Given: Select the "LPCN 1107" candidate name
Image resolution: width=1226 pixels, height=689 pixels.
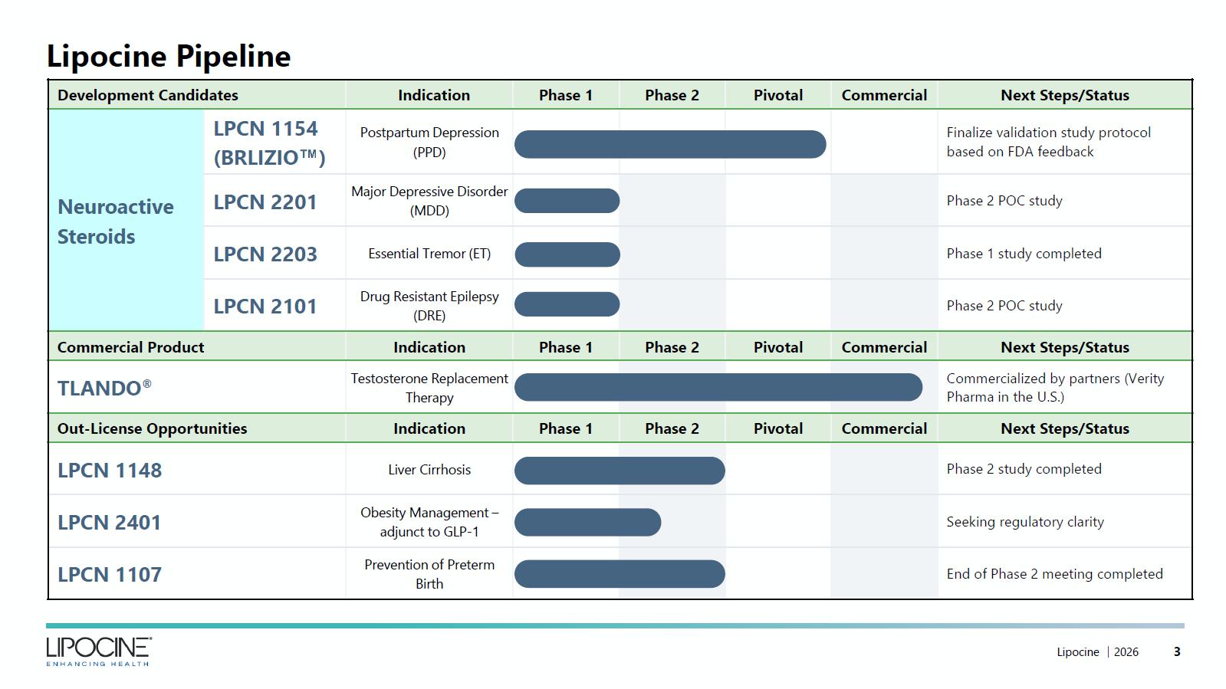Looking at the screenshot, I should coord(110,574).
